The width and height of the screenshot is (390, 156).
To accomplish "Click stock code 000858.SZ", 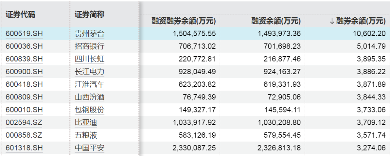I will (x=24, y=135).
